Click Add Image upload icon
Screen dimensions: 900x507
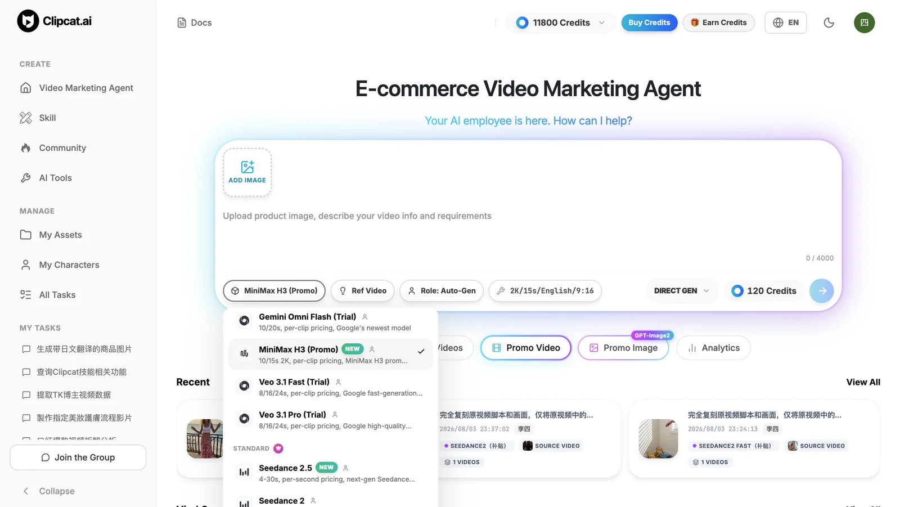[x=247, y=167]
